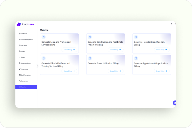Create Billing for Edtech Platforms and Training

[x=69, y=71]
